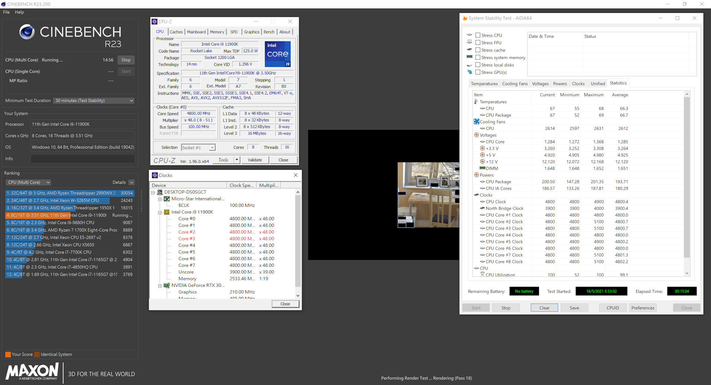This screenshot has height=385, width=711.
Task: Click the NVIDIA GeForce RTX card icon in tree
Action: (167, 285)
